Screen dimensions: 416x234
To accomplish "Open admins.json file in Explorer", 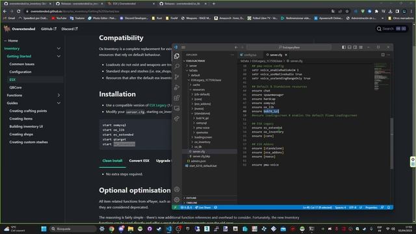I will click(198, 161).
